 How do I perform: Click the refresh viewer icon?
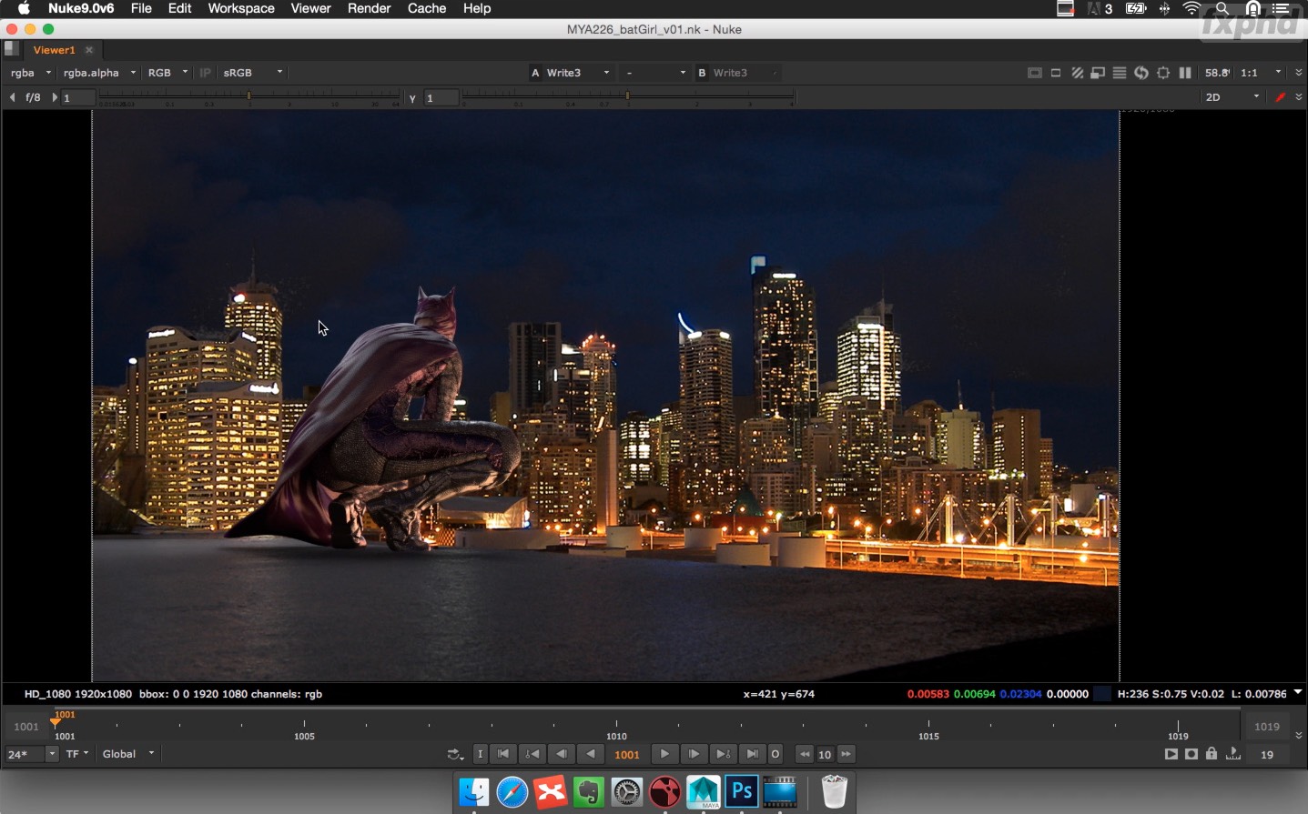[1141, 73]
